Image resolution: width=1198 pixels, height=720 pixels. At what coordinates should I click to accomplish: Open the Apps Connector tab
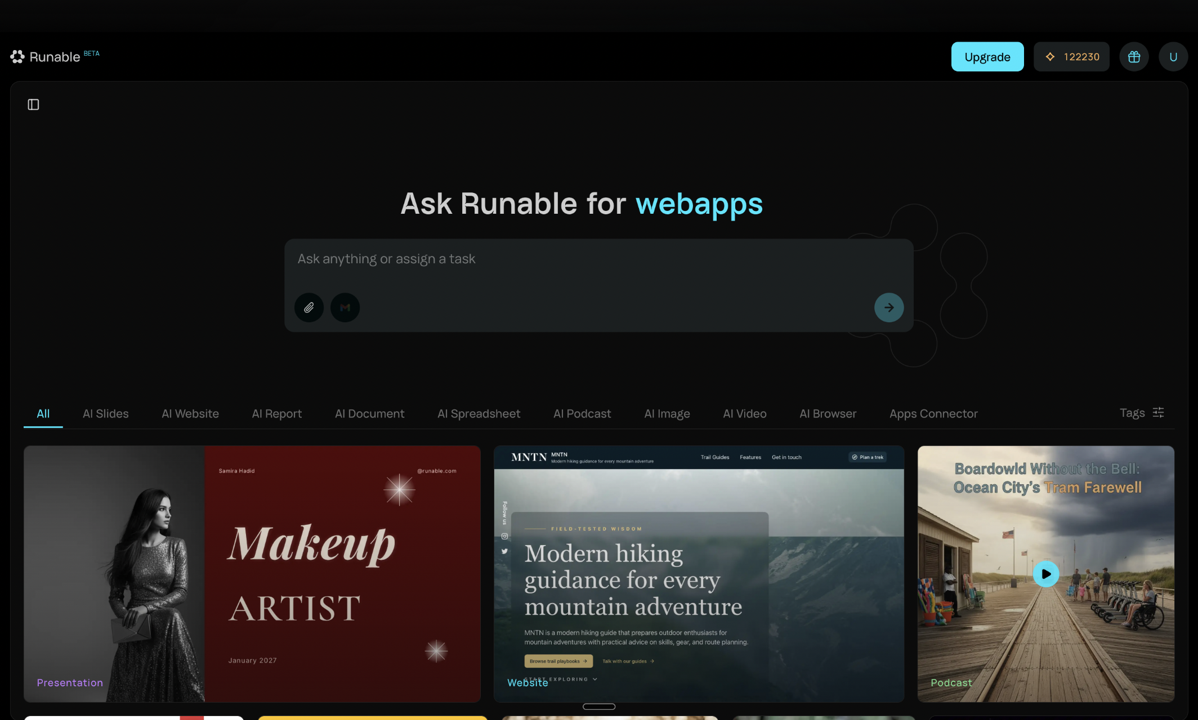[933, 414]
